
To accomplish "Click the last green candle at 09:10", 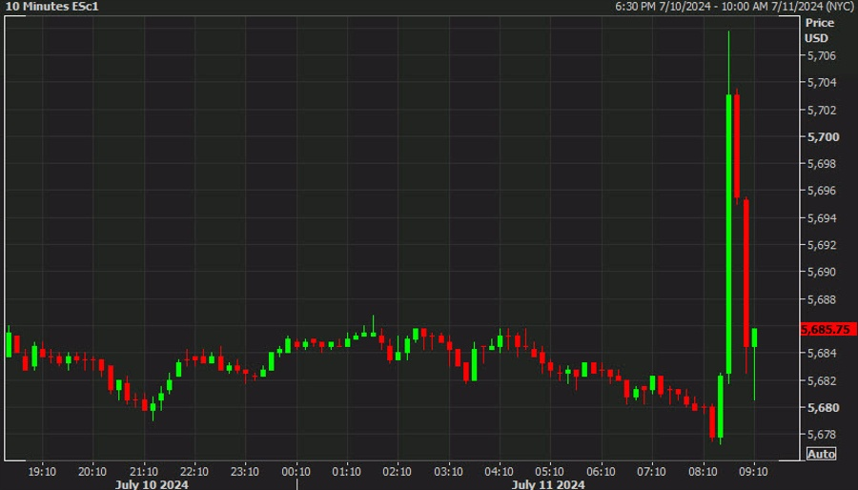I will click(x=754, y=337).
